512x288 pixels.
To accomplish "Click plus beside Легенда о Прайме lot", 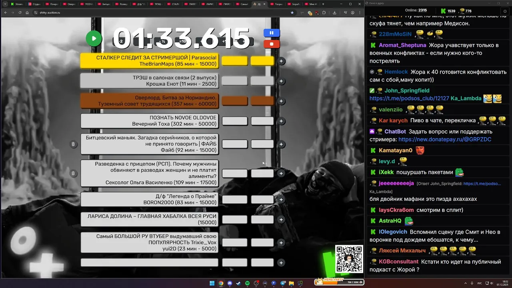I will tap(281, 200).
